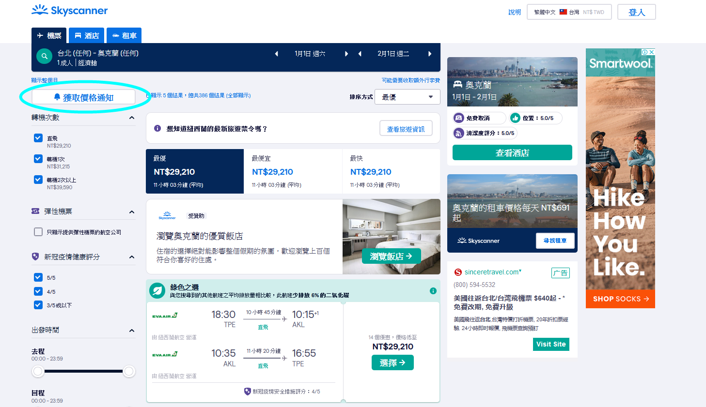Click Shop Socks on Smartwool ad
This screenshot has width=706, height=407.
(x=620, y=299)
